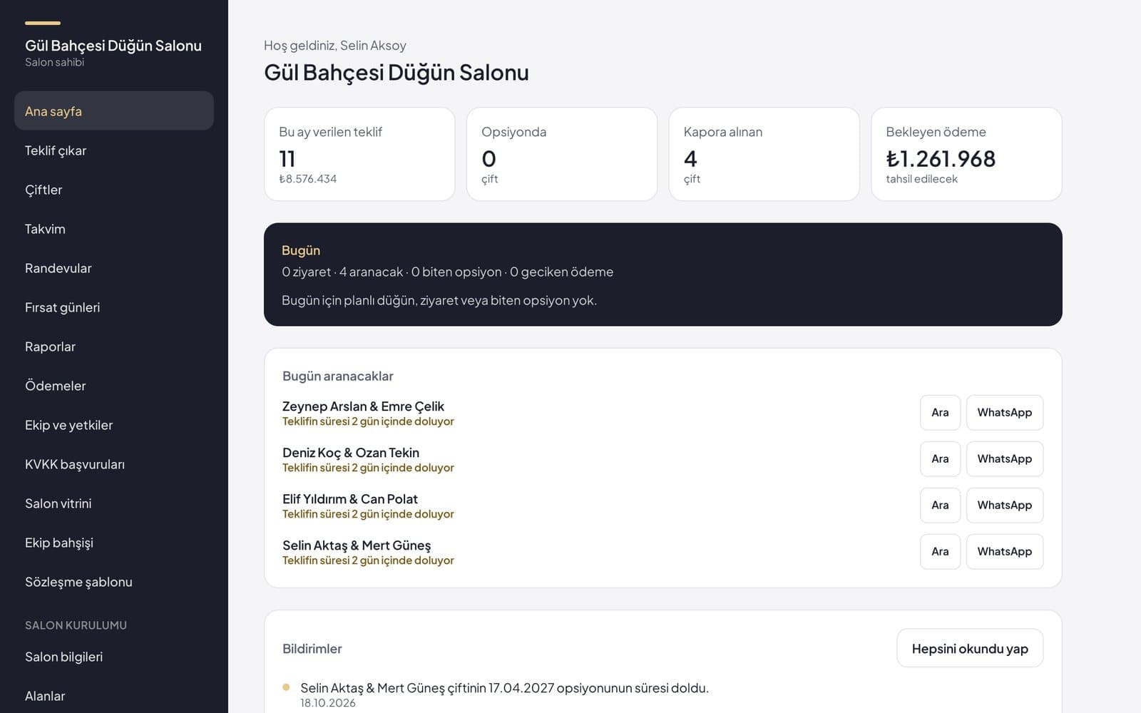The width and height of the screenshot is (1141, 713).
Task: Click Ara for Selin Aktaş & Mert Güneş
Action: (940, 552)
